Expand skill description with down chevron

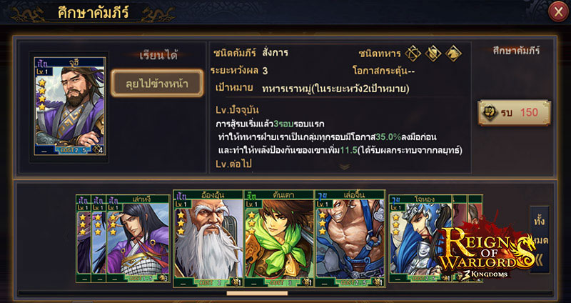click(345, 167)
